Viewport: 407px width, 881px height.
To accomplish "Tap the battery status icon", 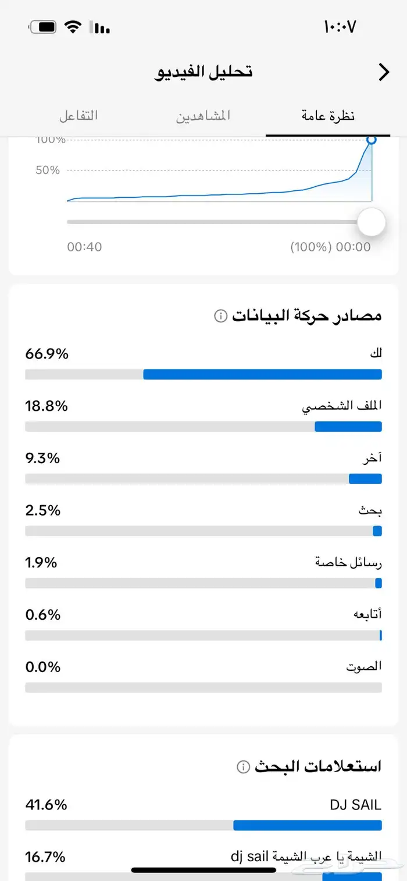I will pyautogui.click(x=42, y=27).
